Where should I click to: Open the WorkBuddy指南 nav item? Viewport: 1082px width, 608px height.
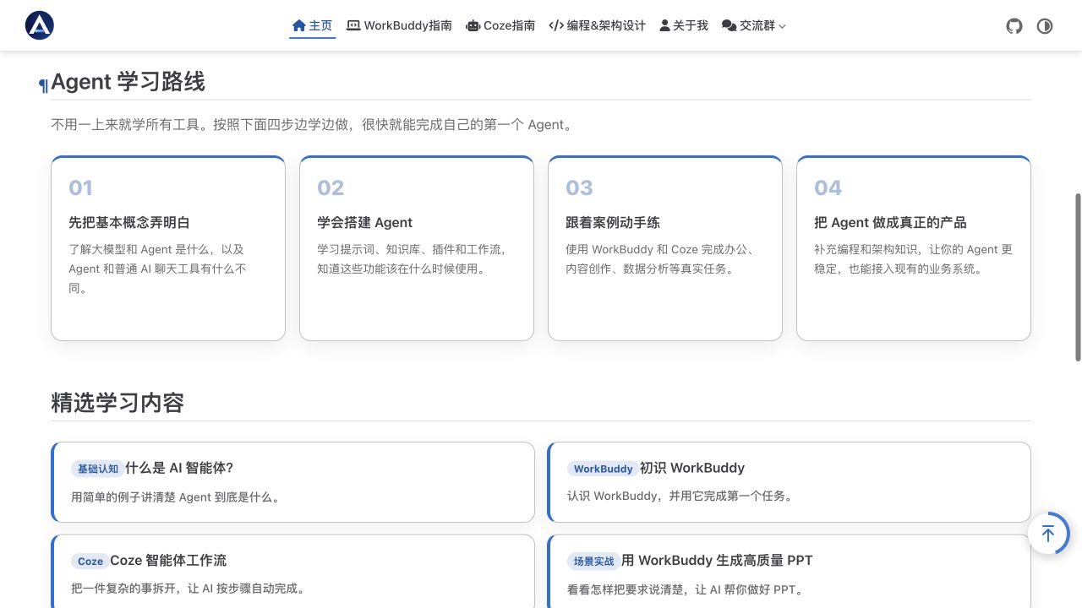(399, 26)
